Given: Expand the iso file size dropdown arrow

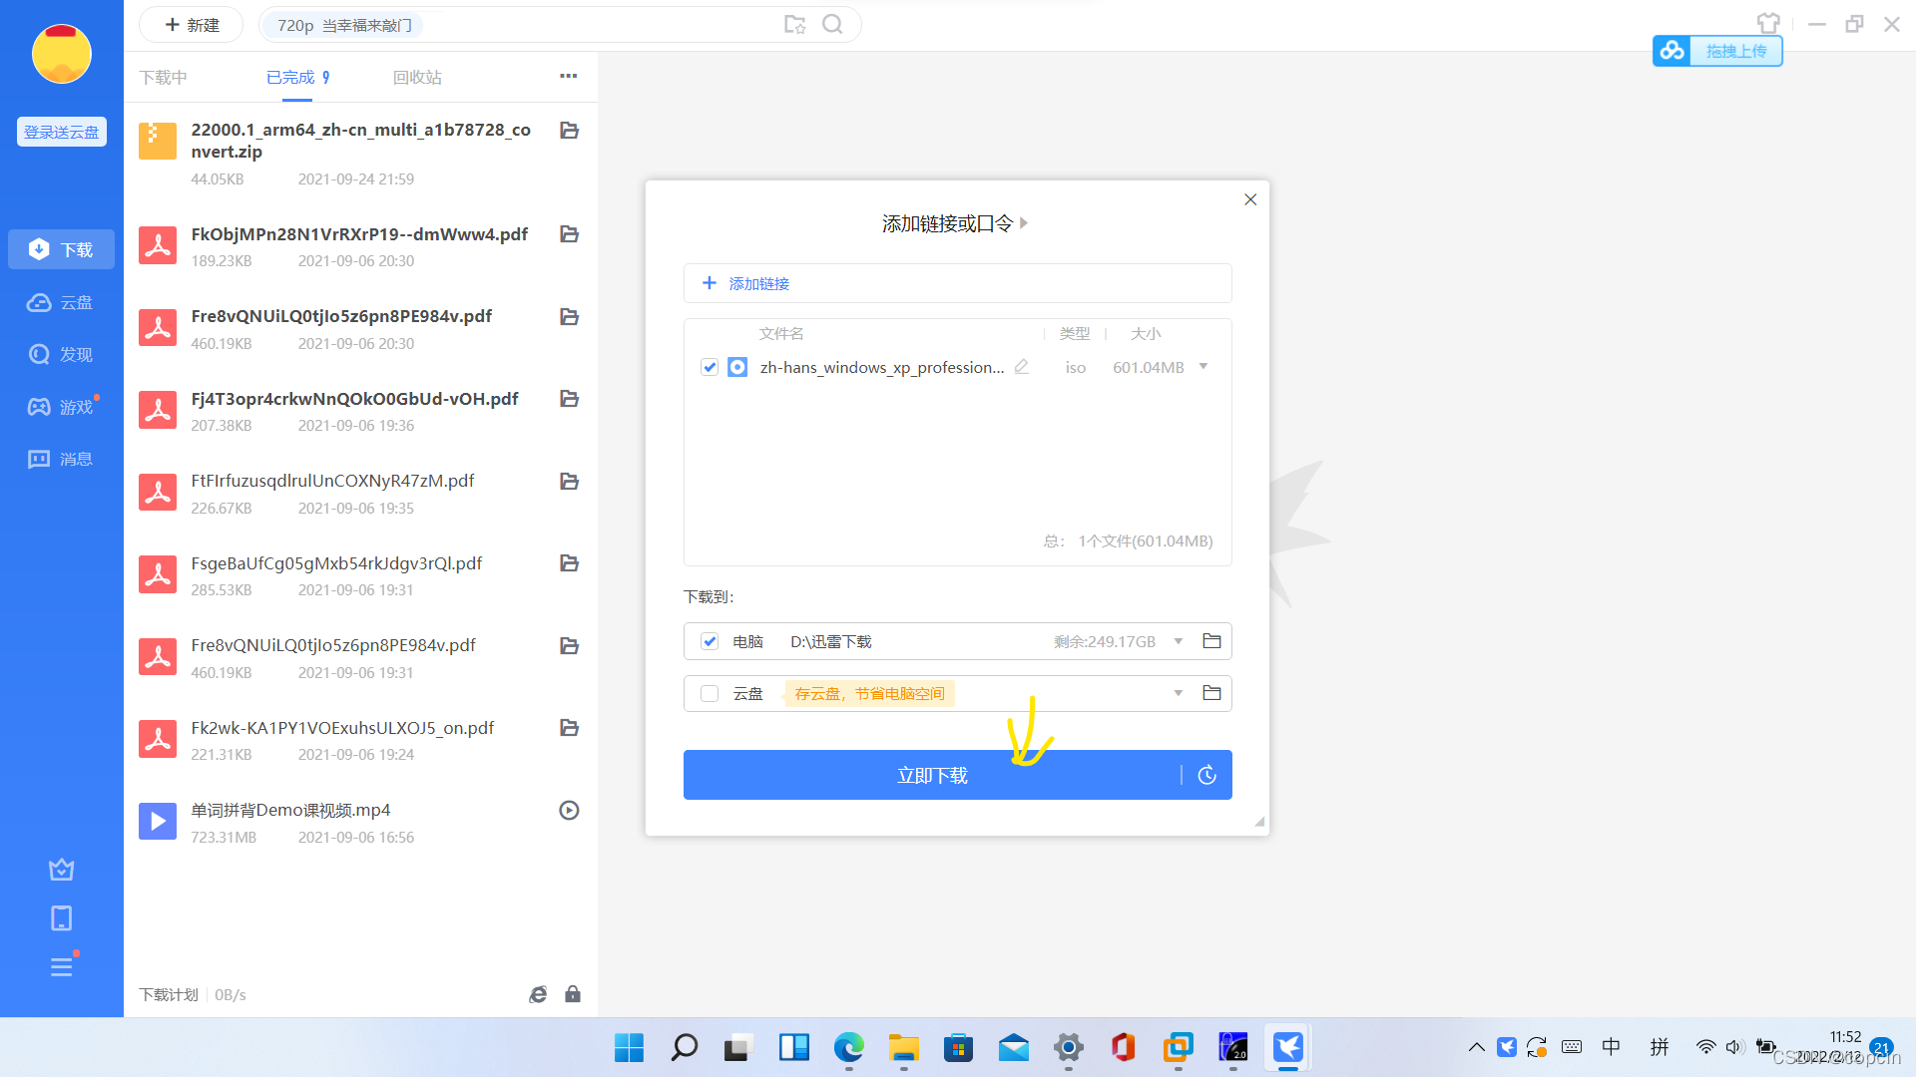Looking at the screenshot, I should pyautogui.click(x=1203, y=367).
